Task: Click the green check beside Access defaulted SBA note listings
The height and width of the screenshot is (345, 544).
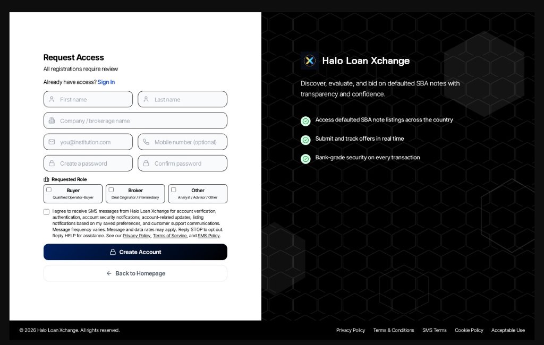Action: click(305, 121)
